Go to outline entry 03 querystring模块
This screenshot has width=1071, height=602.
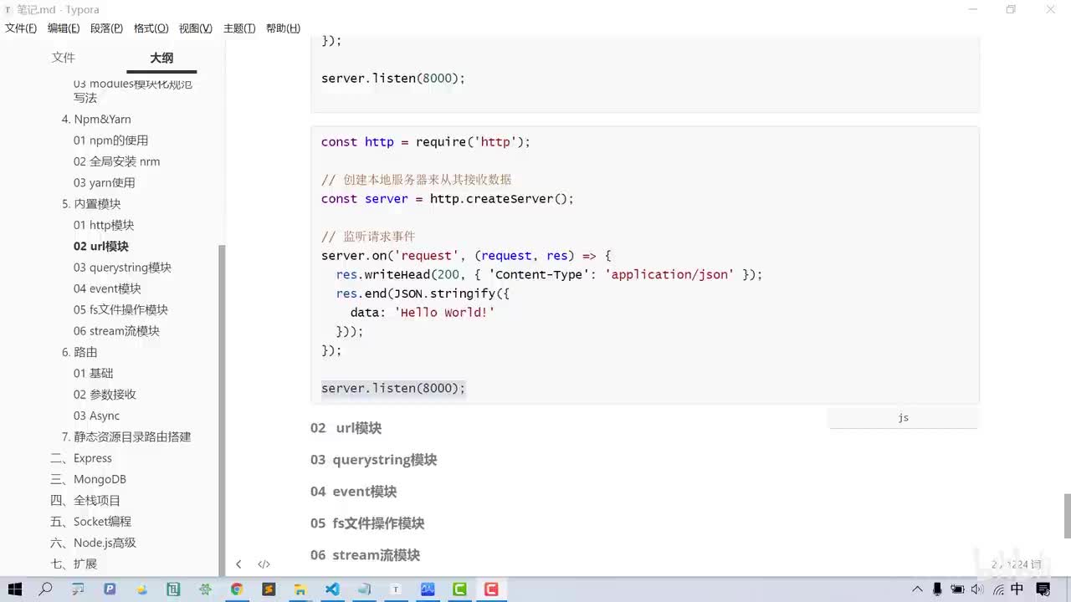coord(122,268)
